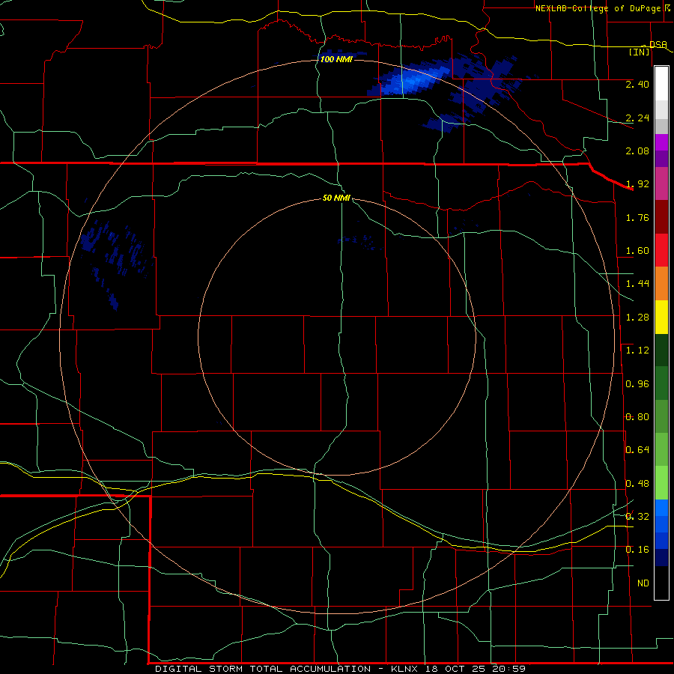Click the [IN] units label
This screenshot has width=674, height=674.
[x=640, y=52]
